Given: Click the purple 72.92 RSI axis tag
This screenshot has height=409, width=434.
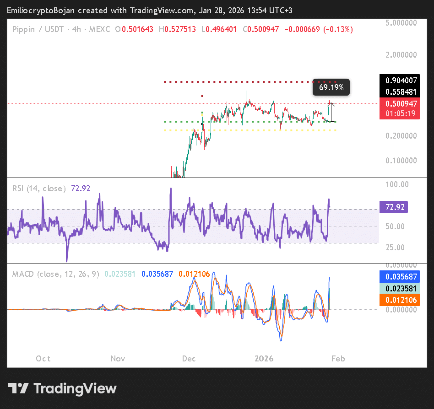Looking at the screenshot, I should point(393,207).
